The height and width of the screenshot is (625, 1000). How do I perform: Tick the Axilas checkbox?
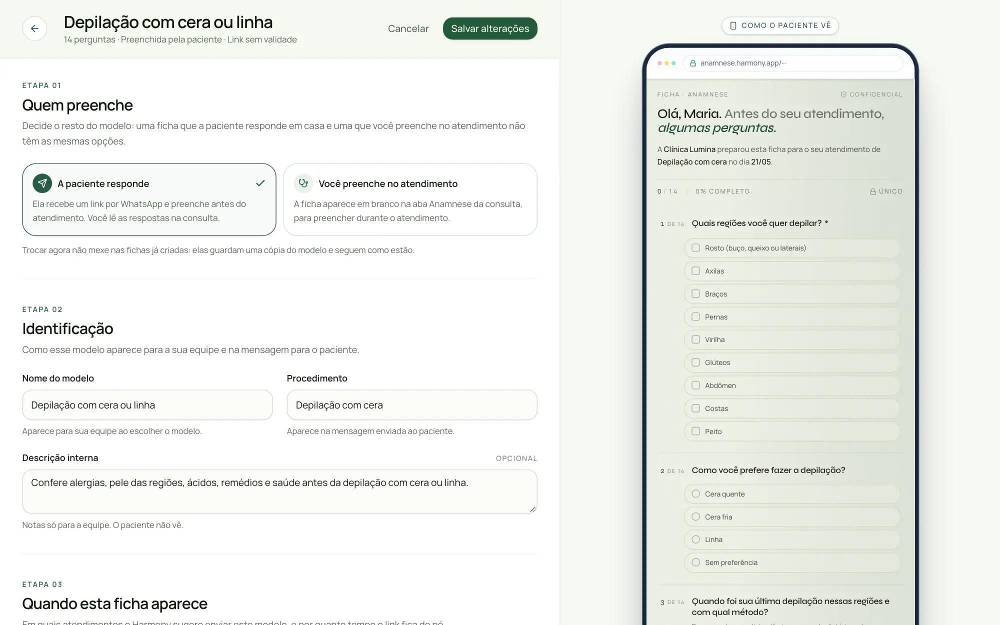point(695,271)
